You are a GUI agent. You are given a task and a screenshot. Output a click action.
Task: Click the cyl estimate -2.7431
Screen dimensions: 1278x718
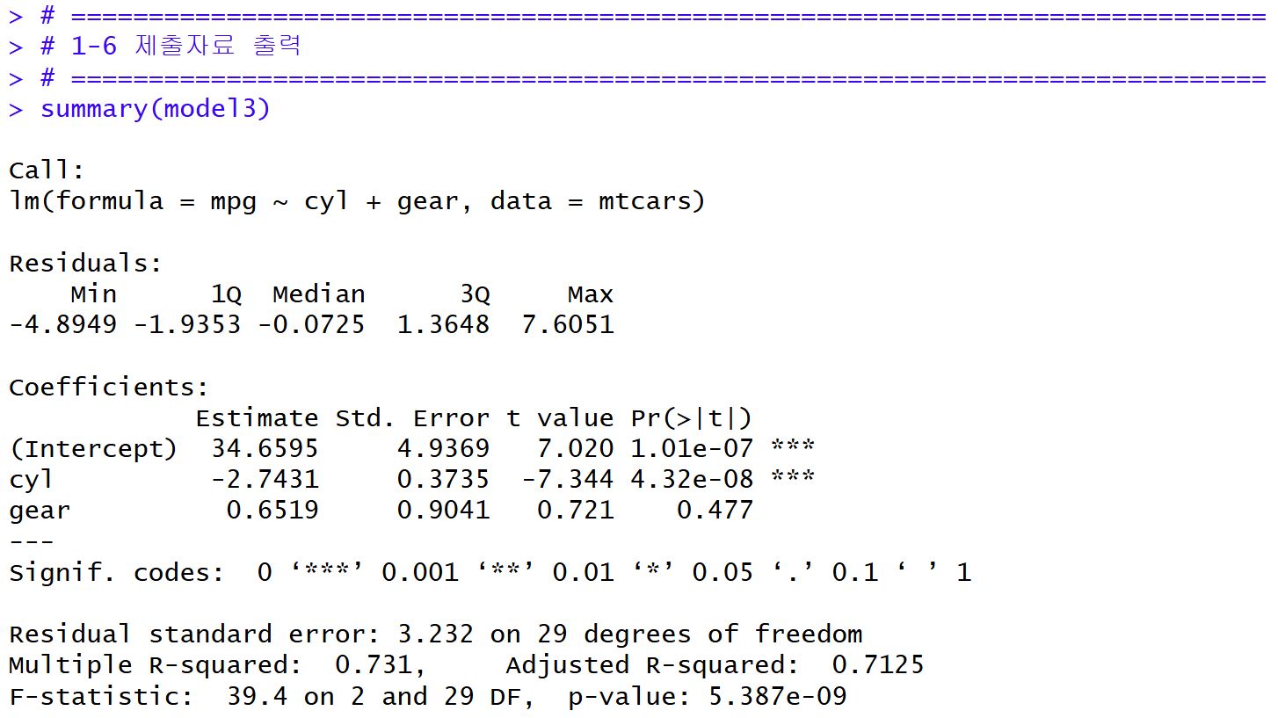click(x=265, y=480)
